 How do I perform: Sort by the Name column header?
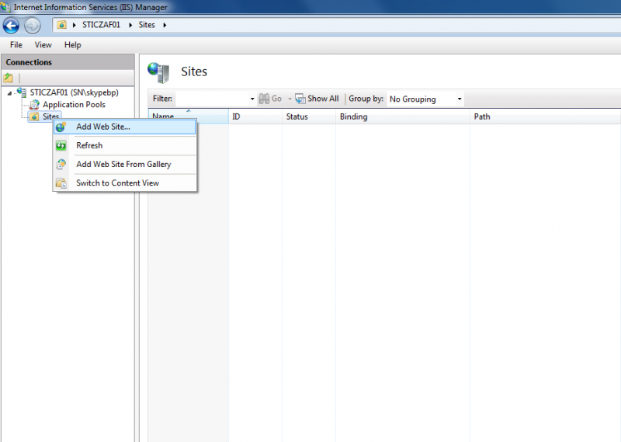[189, 117]
